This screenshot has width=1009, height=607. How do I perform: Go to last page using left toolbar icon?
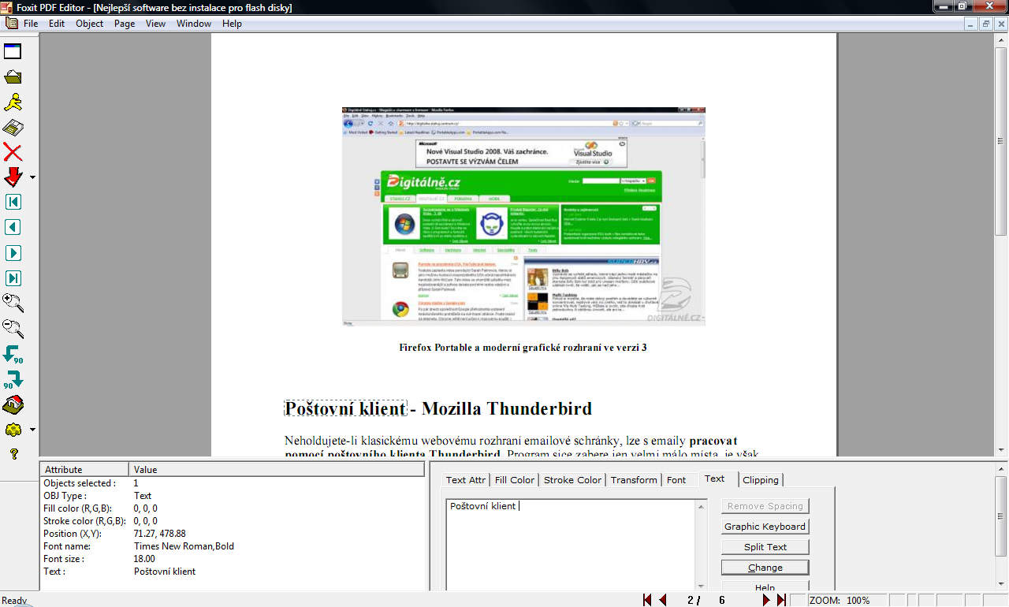[13, 278]
